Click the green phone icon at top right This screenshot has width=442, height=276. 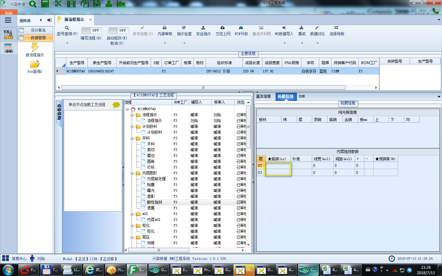(436, 11)
